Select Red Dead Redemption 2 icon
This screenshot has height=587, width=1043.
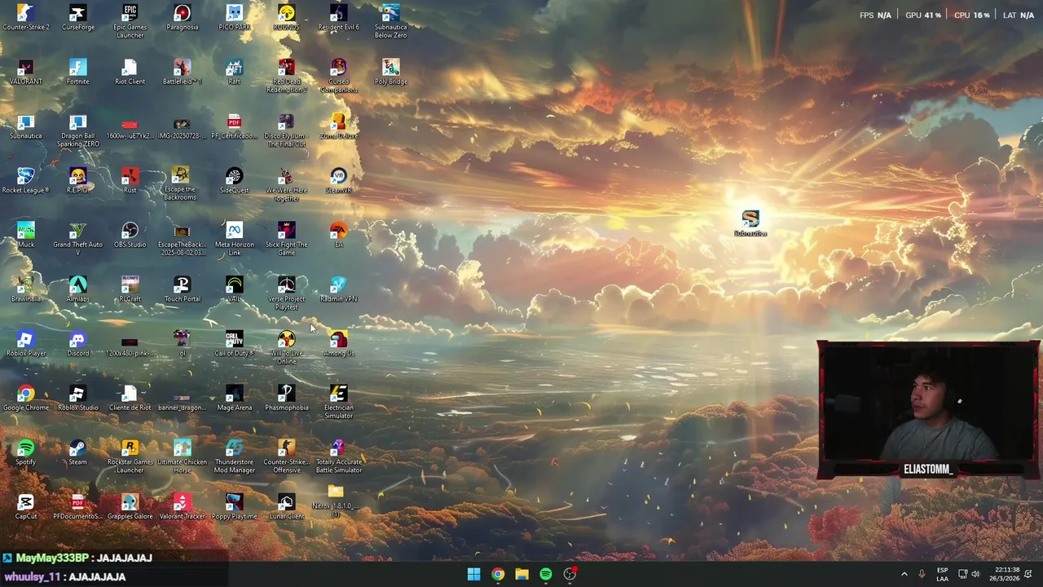pyautogui.click(x=286, y=75)
